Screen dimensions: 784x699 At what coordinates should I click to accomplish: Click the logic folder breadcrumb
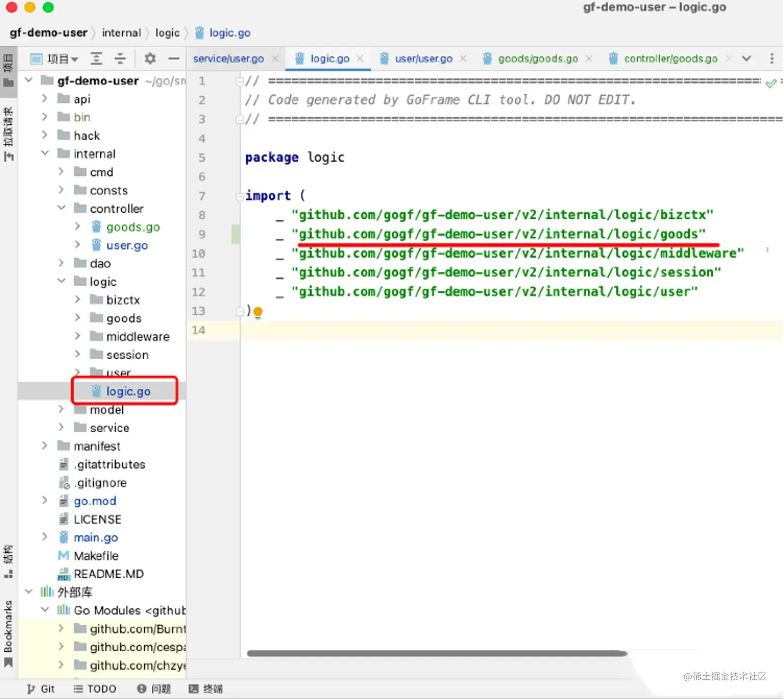[167, 33]
